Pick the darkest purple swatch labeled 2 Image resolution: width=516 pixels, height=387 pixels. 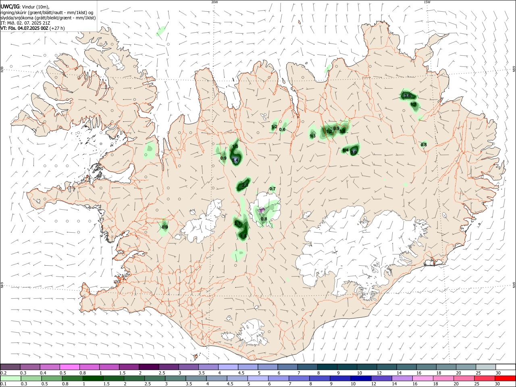click(x=149, y=367)
